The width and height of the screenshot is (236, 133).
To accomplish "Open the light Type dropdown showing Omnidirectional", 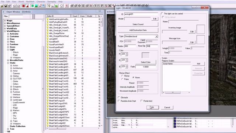I will [x=156, y=37].
